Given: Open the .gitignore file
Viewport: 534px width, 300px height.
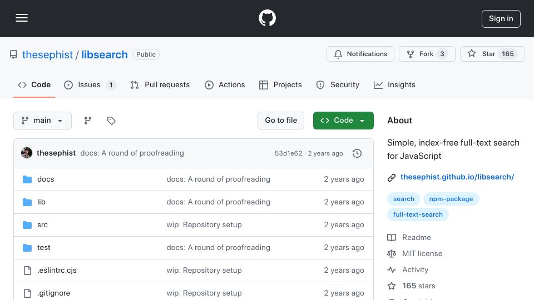Looking at the screenshot, I should [x=54, y=293].
